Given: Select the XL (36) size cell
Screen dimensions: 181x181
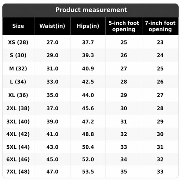Looking at the screenshot, I should click(x=18, y=95).
